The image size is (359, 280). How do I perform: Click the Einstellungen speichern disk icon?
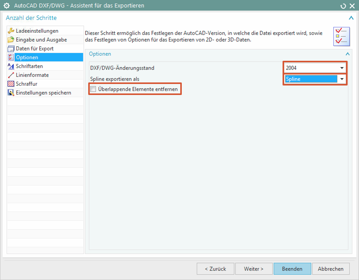[11, 93]
